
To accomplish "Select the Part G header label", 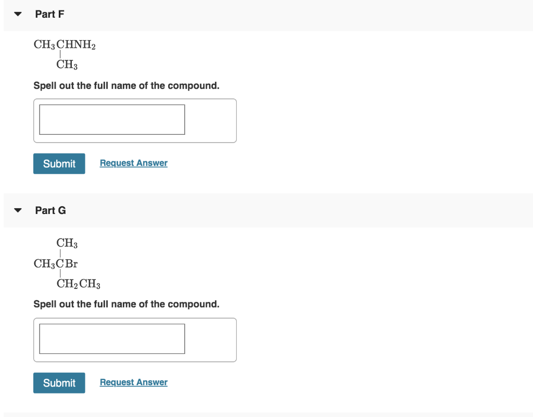I will (x=50, y=210).
